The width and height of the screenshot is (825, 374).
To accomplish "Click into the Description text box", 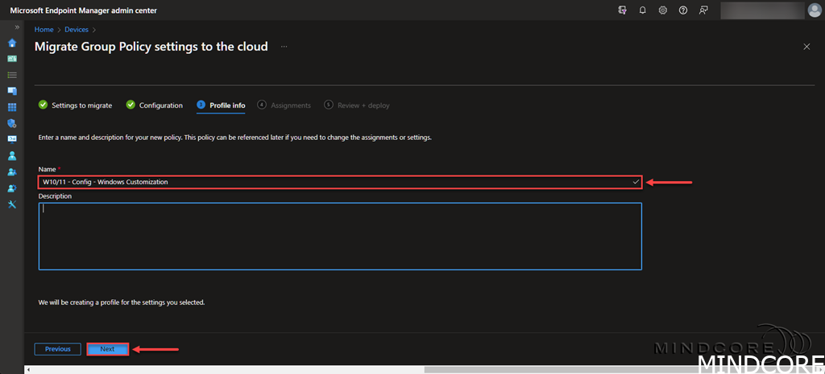I will tap(340, 236).
